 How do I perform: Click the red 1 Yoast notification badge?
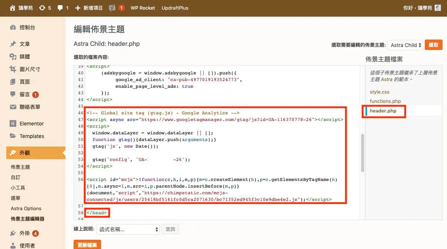click(x=121, y=8)
